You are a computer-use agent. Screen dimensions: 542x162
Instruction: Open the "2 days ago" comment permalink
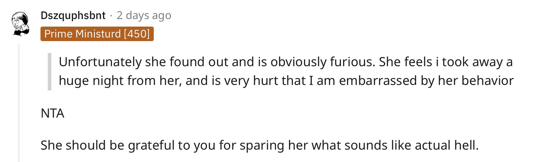(144, 15)
